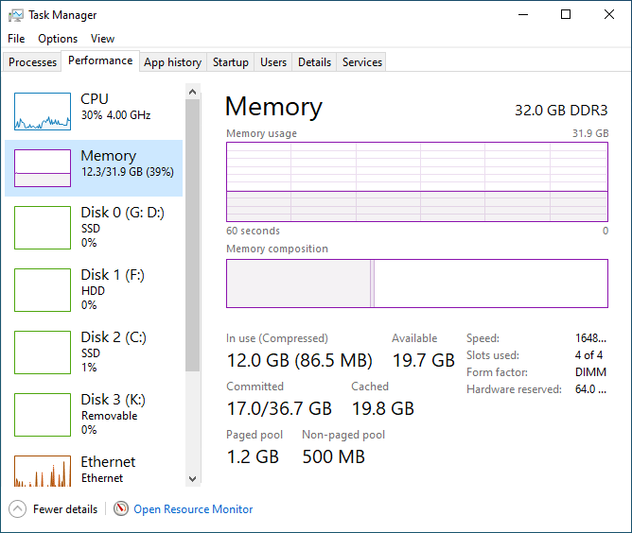Switch to the App history tab
The image size is (632, 533).
[173, 62]
